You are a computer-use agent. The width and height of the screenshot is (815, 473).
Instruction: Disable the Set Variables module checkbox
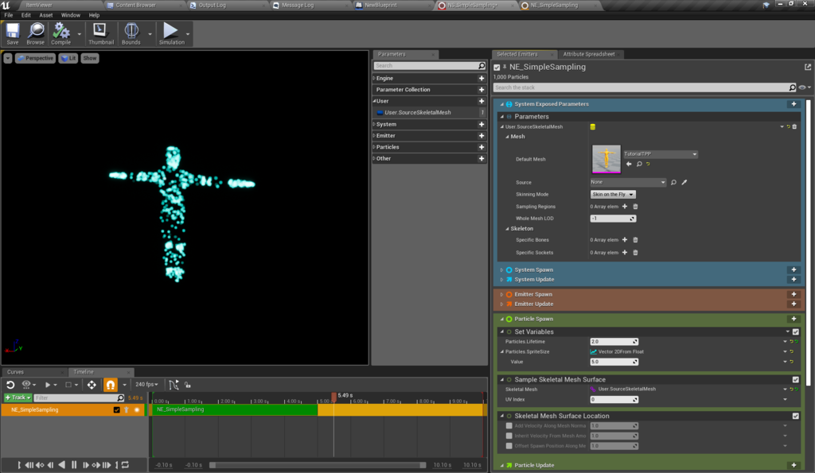(x=796, y=331)
